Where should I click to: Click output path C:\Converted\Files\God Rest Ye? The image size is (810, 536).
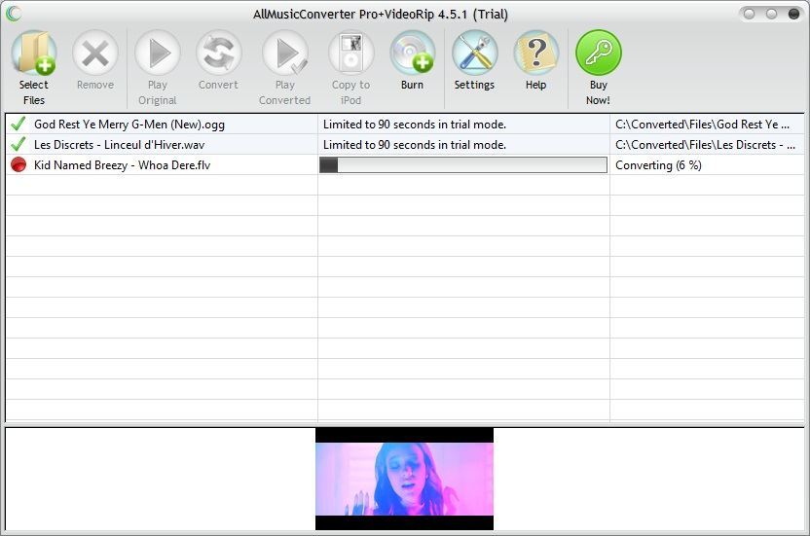tap(702, 125)
